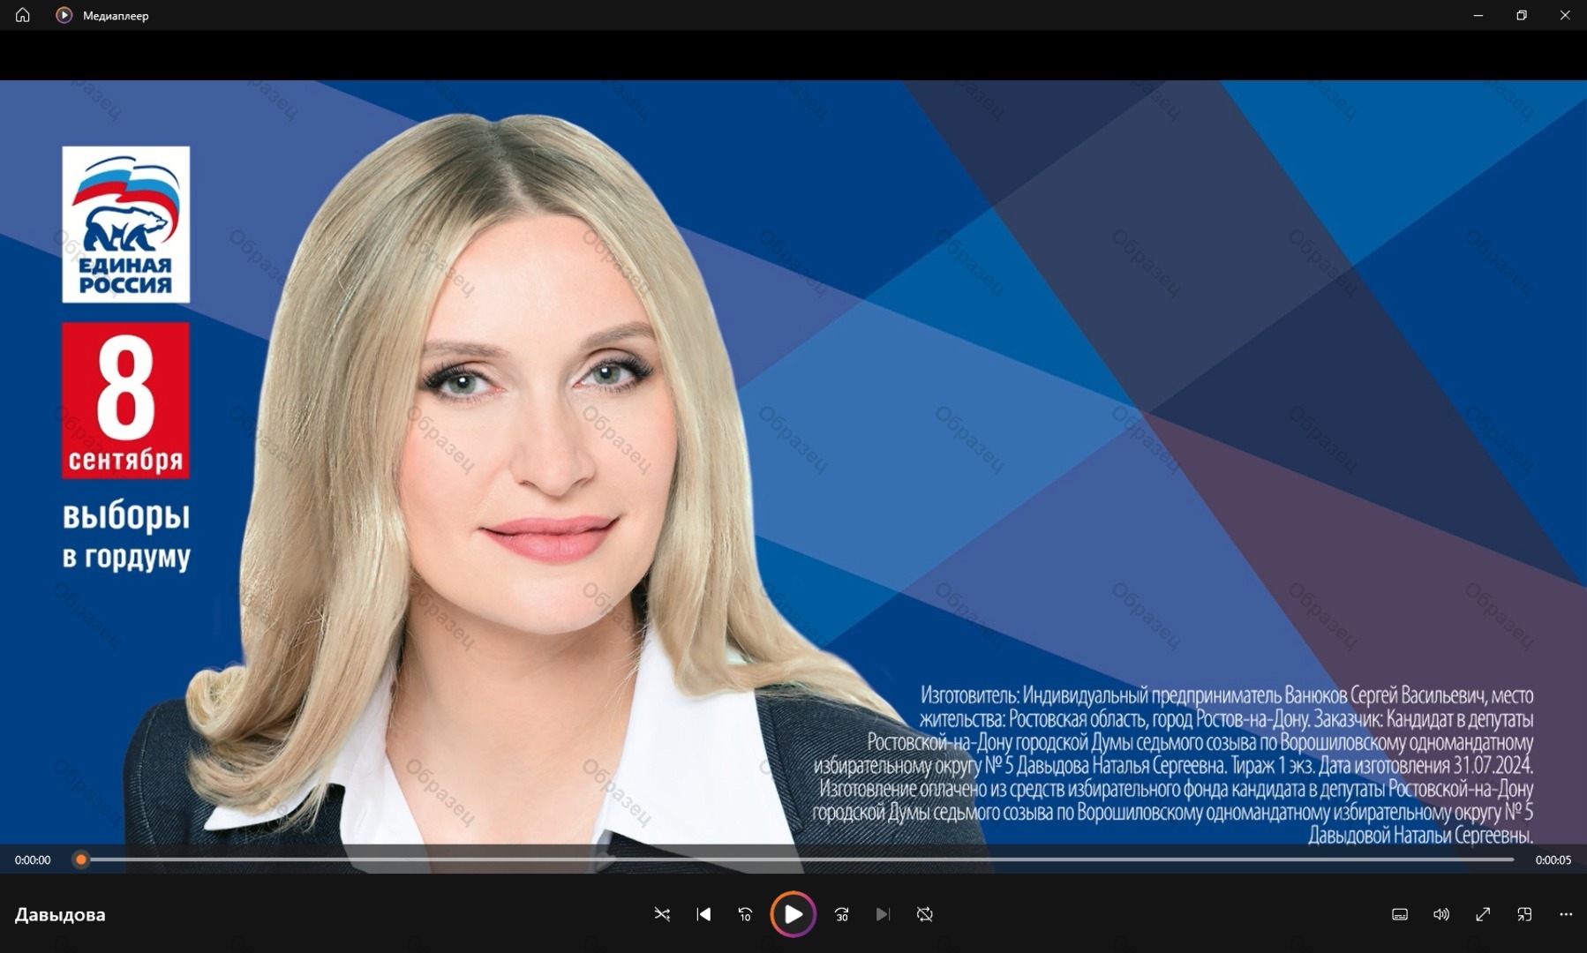
Task: Skip to the previous track
Action: 703,914
